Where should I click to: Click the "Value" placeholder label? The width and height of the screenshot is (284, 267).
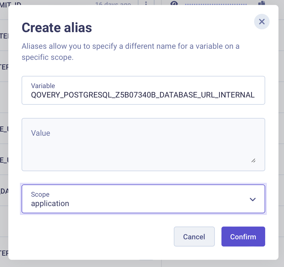pyautogui.click(x=41, y=133)
